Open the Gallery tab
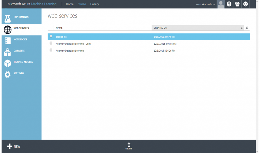Viewport: 260px width, 155px height. pos(94,4)
